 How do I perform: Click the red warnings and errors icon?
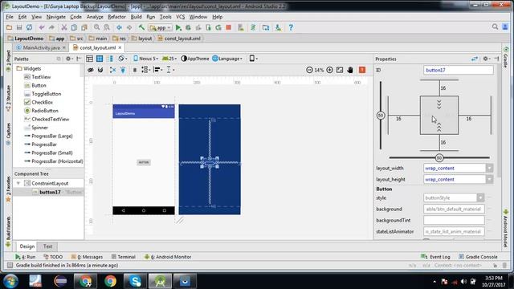(362, 70)
